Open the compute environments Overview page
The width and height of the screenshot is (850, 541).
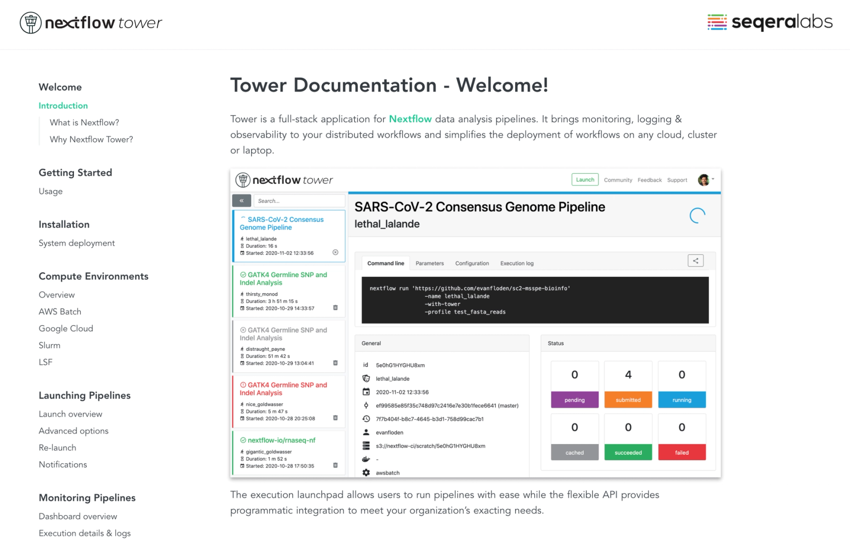tap(57, 295)
